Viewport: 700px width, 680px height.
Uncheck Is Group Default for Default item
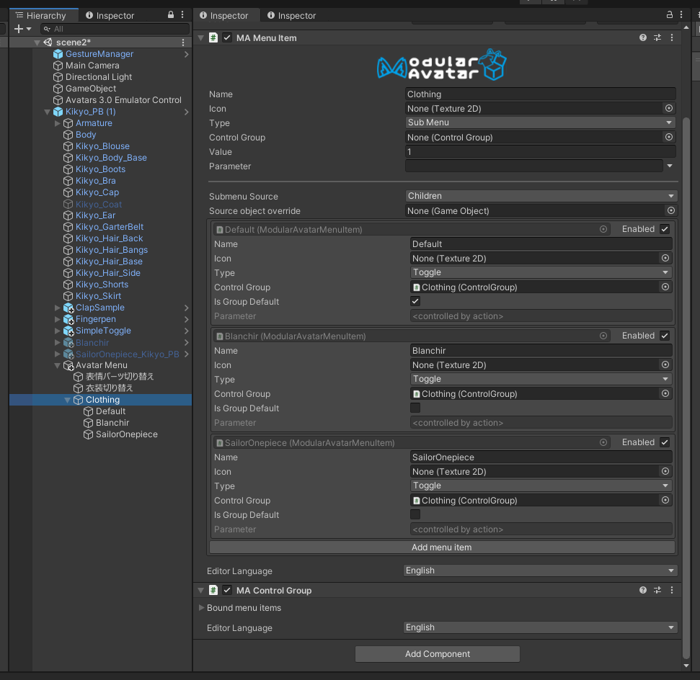click(415, 302)
